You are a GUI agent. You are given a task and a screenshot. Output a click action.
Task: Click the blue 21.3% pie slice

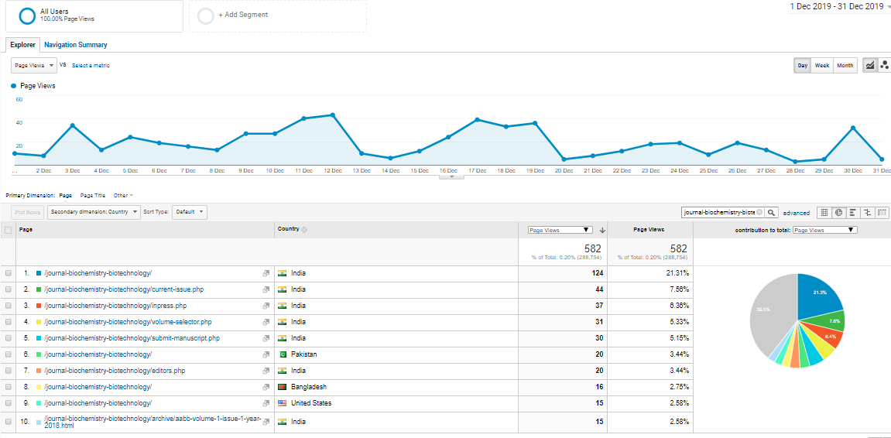point(819,292)
